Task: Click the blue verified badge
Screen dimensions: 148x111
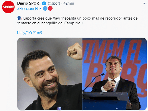Action: click(44, 3)
